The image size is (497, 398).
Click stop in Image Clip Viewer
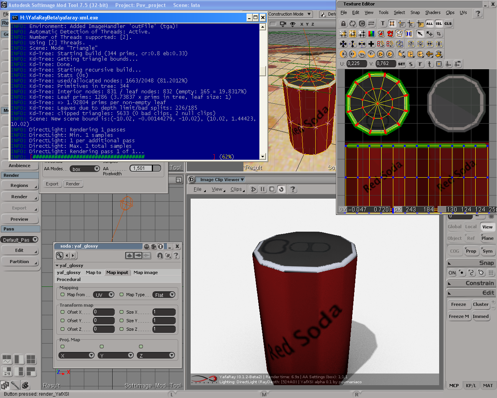(x=272, y=189)
